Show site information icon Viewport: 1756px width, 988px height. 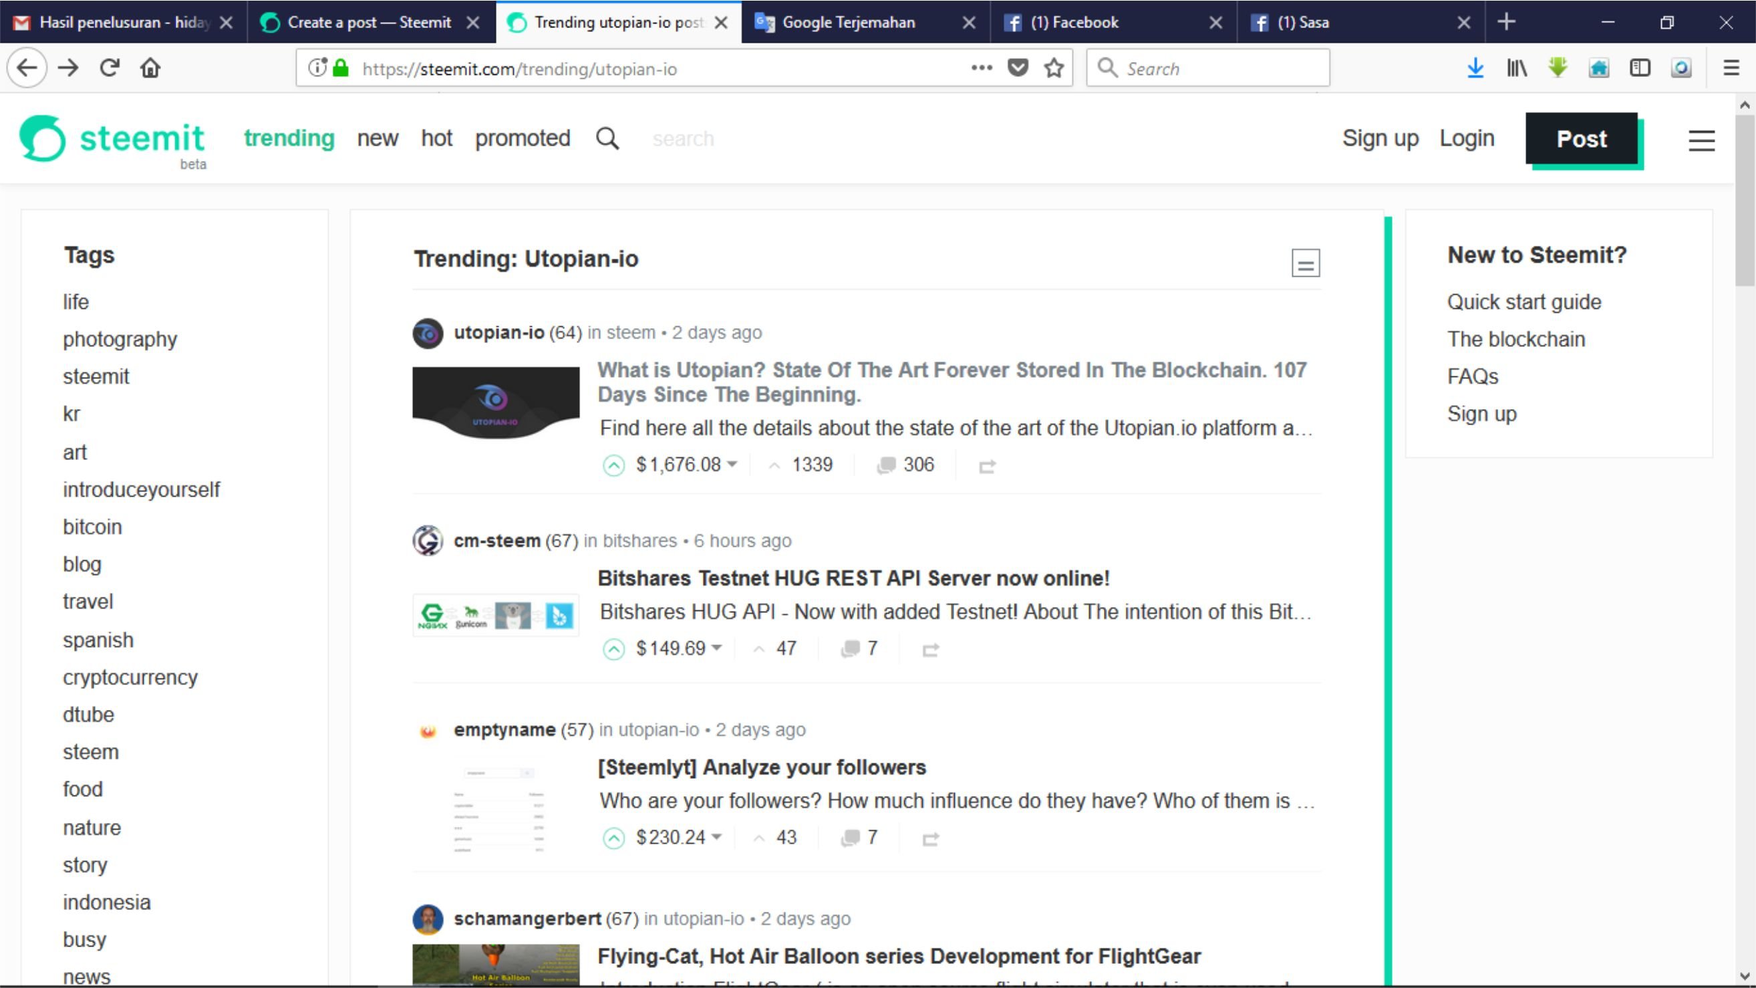(x=317, y=68)
